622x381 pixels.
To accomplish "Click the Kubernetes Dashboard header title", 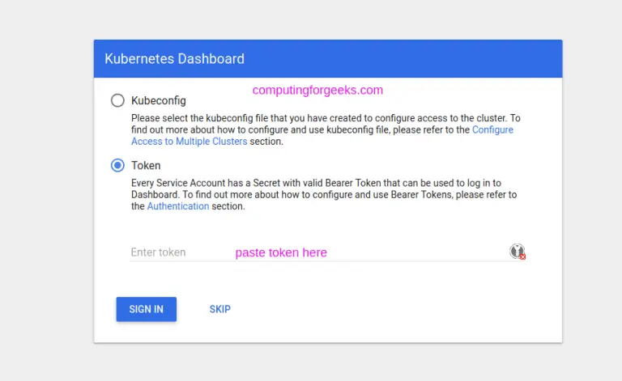I will [174, 59].
